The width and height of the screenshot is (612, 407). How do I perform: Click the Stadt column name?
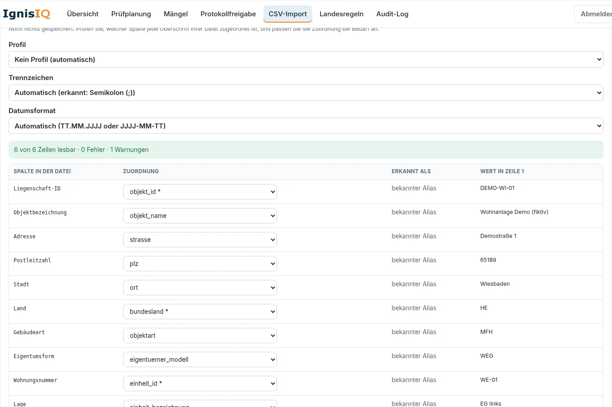tap(21, 284)
